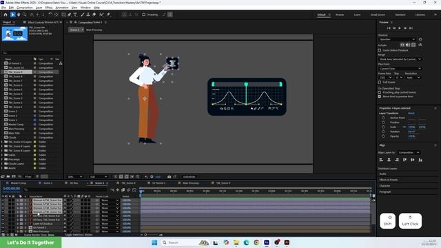
Task: Select the Rotation tool in toolbar
Action: pyautogui.click(x=50, y=14)
